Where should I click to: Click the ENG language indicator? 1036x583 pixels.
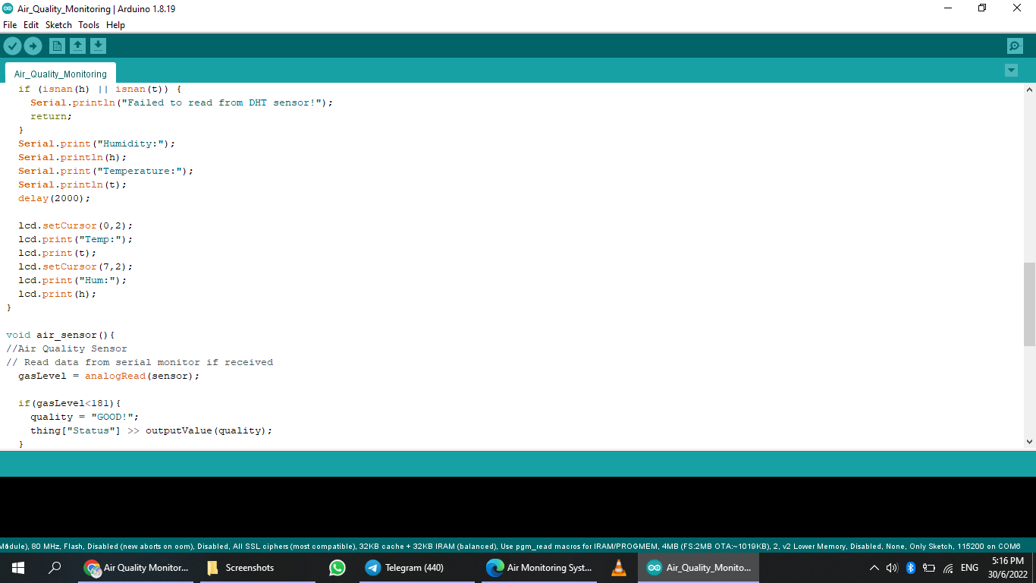tap(969, 568)
